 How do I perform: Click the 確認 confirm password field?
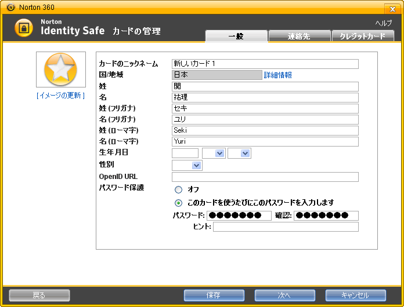click(x=326, y=215)
